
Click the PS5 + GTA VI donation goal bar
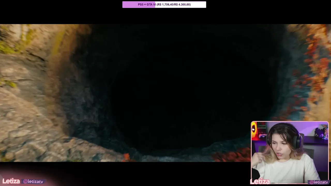pyautogui.click(x=164, y=4)
